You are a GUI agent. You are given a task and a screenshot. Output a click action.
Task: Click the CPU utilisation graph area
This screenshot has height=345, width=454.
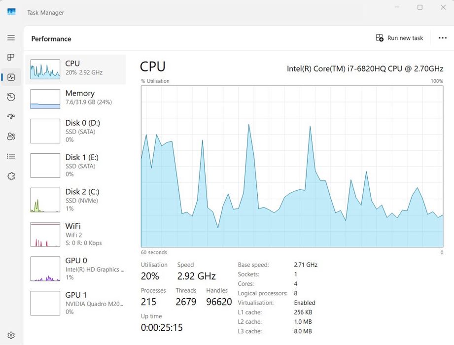click(292, 167)
